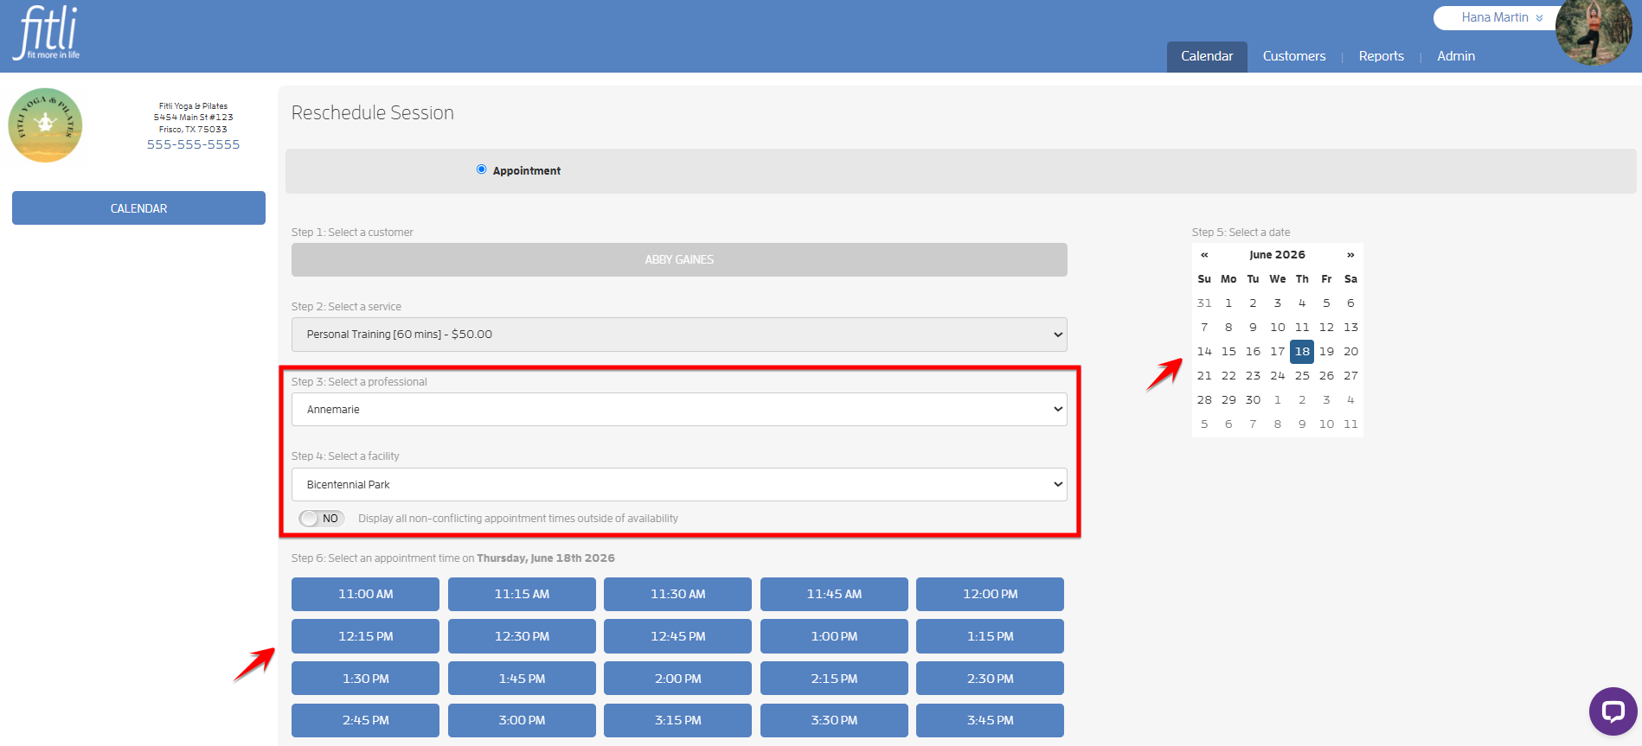Pick June 18 in the calendar
This screenshot has width=1642, height=746.
[1302, 352]
